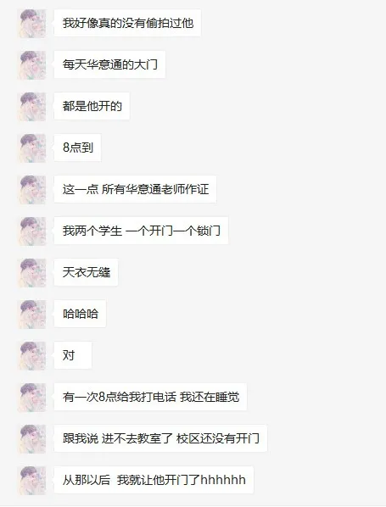Click avatar next to "从那以后" message

(32, 481)
